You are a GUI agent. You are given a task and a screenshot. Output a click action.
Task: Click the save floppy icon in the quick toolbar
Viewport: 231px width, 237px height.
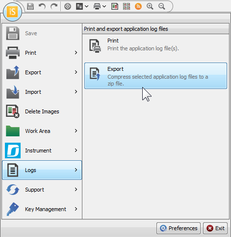pos(30,6)
